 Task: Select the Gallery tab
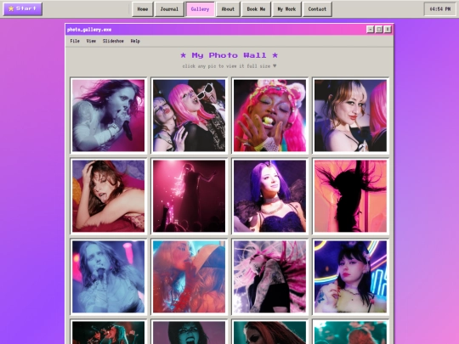(x=201, y=9)
